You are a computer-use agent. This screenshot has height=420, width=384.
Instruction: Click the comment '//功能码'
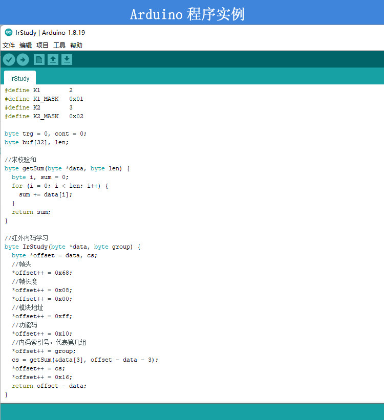coord(25,325)
